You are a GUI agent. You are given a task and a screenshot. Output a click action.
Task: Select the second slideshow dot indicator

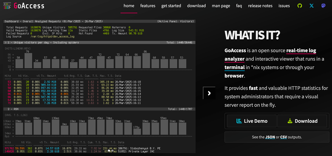pos(112,150)
